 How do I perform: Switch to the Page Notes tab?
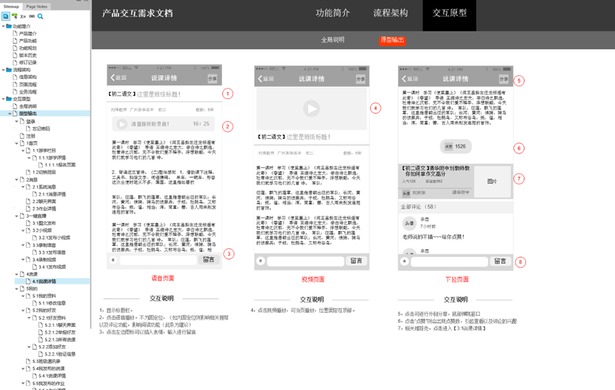[x=36, y=6]
